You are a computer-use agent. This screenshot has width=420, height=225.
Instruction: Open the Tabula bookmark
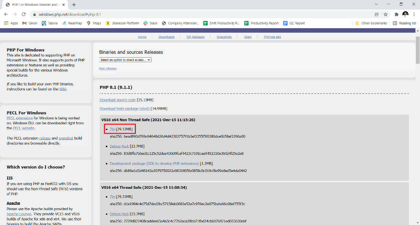(50, 23)
